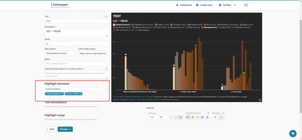The height and width of the screenshot is (140, 302).
Task: Click info icon next to Alternative description
Action: click(x=84, y=69)
